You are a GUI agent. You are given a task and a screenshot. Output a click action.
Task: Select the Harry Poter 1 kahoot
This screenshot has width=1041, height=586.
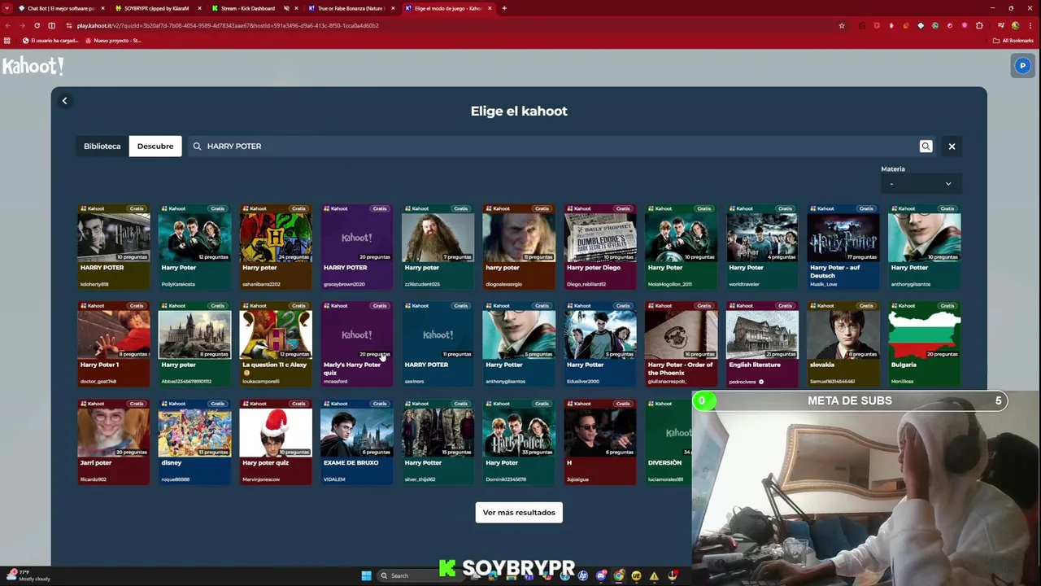click(114, 344)
